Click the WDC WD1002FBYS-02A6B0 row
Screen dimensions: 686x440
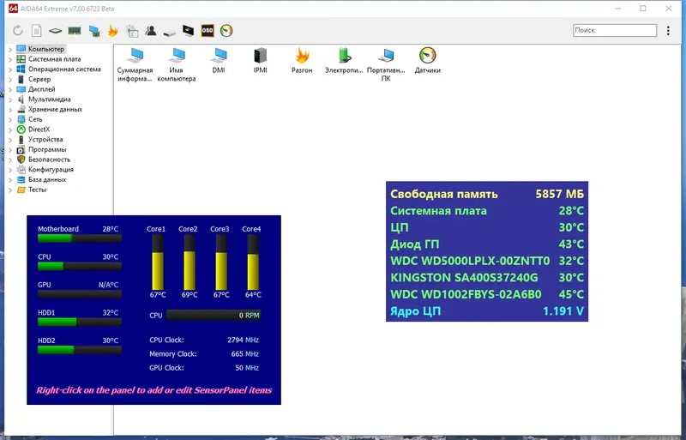pos(487,294)
